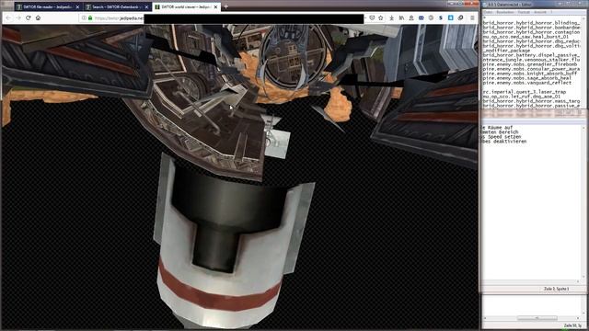The image size is (589, 331).
Task: Click the note line ending 'Bereich'
Action: pyautogui.click(x=501, y=132)
